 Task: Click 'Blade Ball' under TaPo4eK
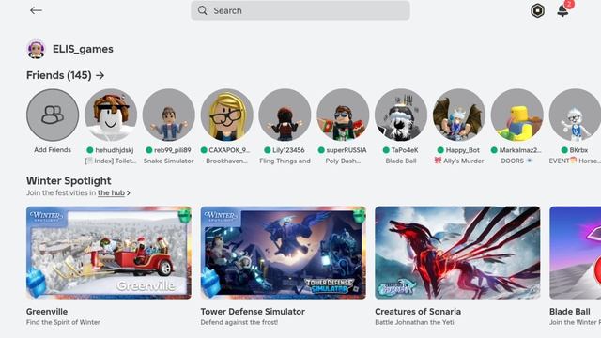click(x=401, y=161)
